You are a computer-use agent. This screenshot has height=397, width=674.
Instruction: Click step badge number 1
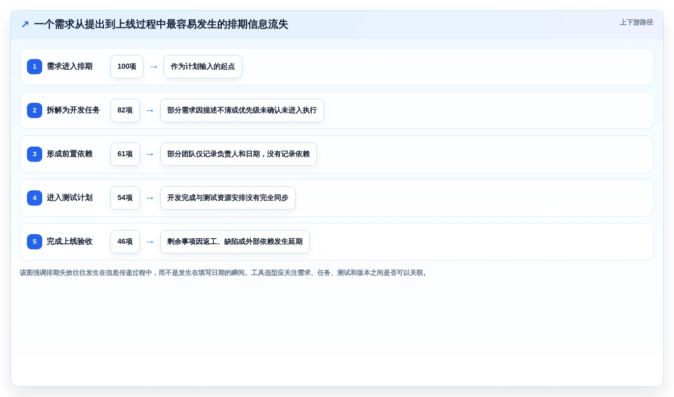pos(35,67)
